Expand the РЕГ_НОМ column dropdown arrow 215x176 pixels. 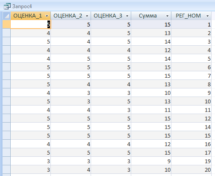coord(207,16)
